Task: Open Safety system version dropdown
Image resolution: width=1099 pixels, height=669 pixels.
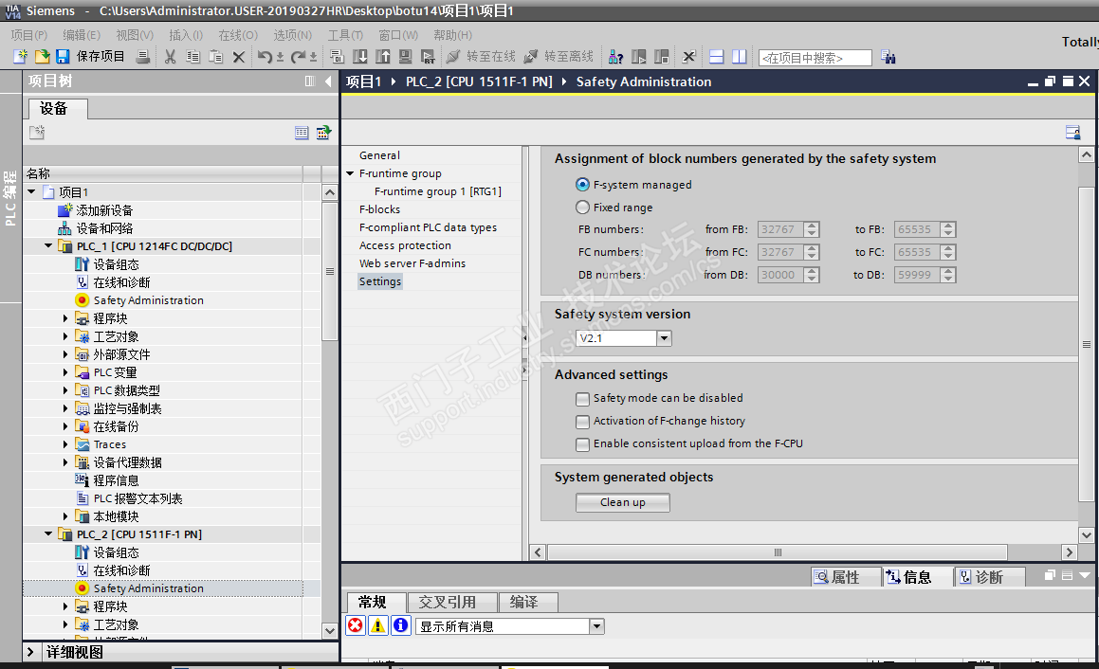Action: (x=665, y=338)
